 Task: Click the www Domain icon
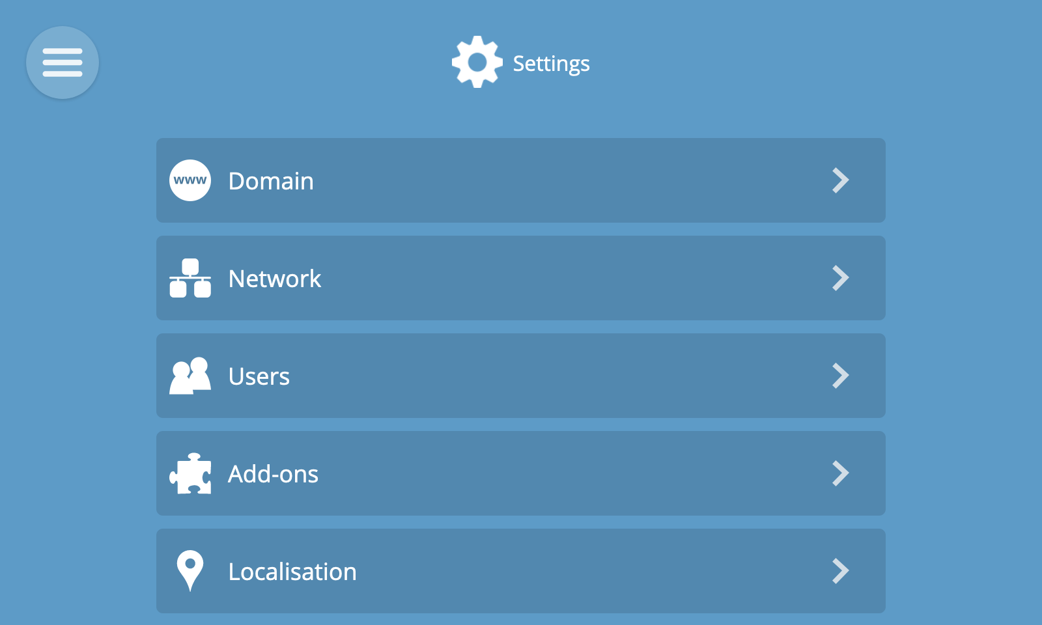[x=190, y=180]
